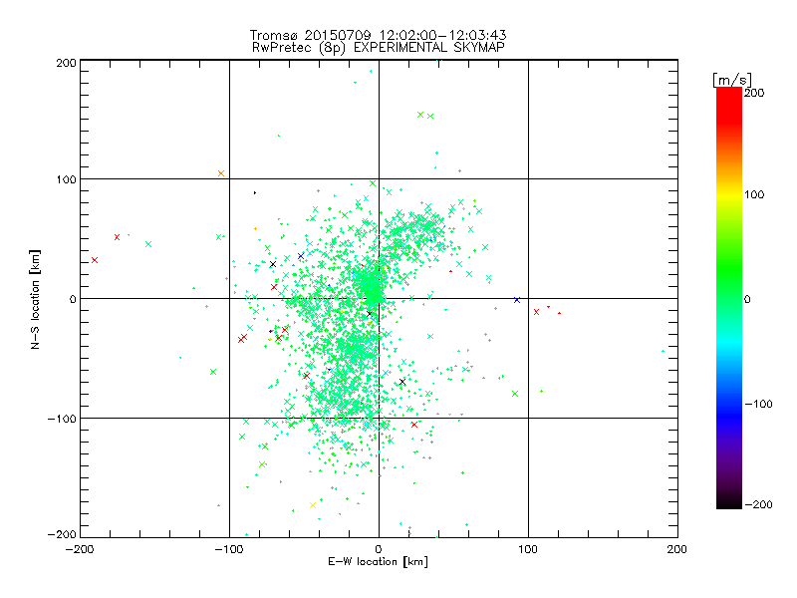Click the colorbar tick label '-100'
The height and width of the screenshot is (598, 797).
[758, 405]
